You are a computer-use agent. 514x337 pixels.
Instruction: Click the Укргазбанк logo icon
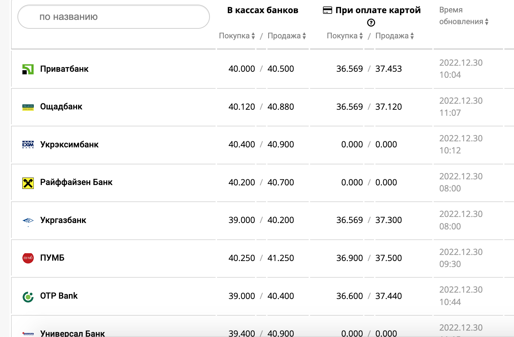28,221
